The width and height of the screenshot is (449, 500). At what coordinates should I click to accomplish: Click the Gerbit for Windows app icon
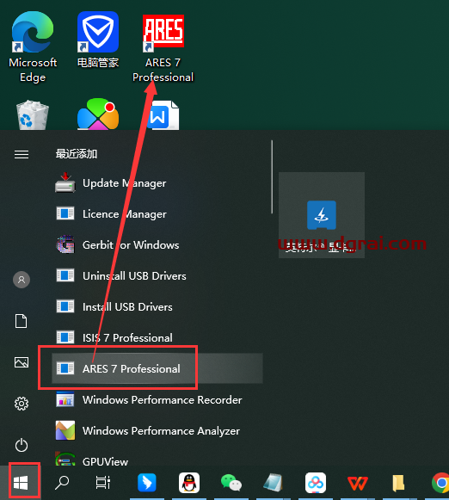pyautogui.click(x=65, y=244)
